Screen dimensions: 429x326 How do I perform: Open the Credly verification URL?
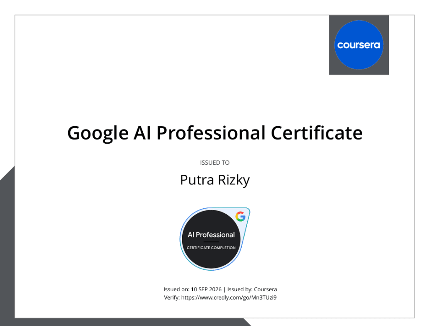(x=229, y=298)
